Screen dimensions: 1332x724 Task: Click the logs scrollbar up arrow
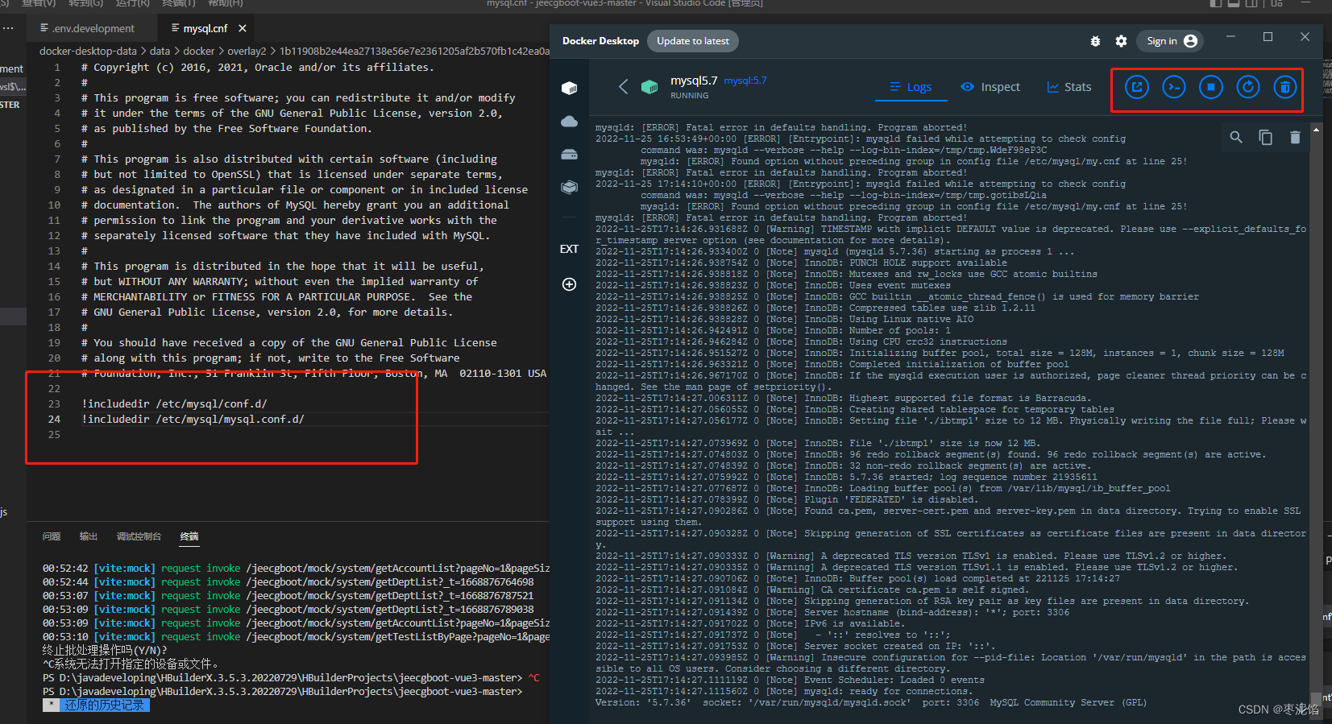[1316, 129]
